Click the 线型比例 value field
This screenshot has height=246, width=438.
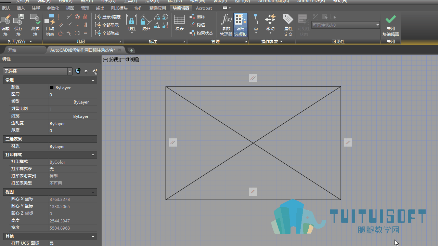tap(73, 109)
